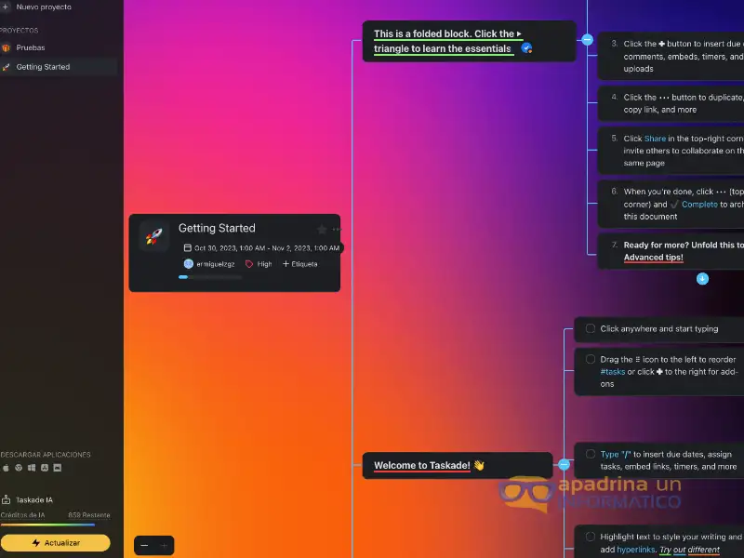Click the Complete link in item 6
Screen dimensions: 744x558
coord(699,205)
